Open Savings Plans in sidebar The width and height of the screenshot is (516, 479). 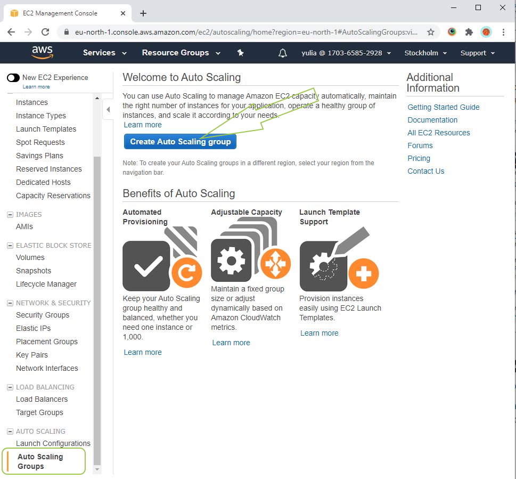[39, 156]
